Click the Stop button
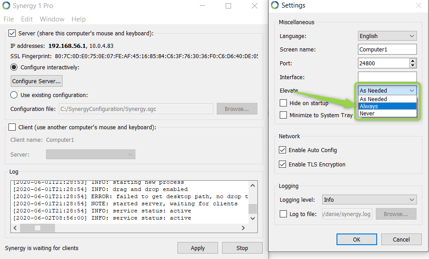Image resolution: width=429 pixels, height=259 pixels. 242,248
